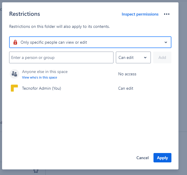187x175 pixels.
Task: Select the 'Tecnofor Admin (You)' name
Action: pos(41,89)
